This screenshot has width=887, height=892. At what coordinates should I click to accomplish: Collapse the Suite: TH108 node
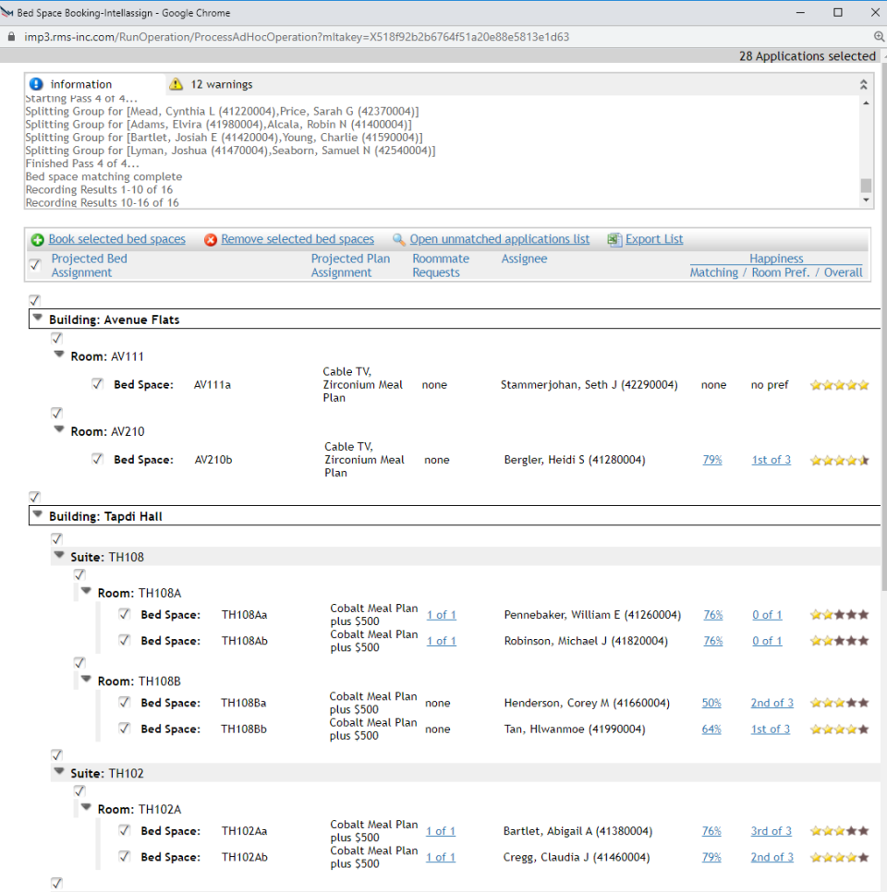(x=58, y=555)
